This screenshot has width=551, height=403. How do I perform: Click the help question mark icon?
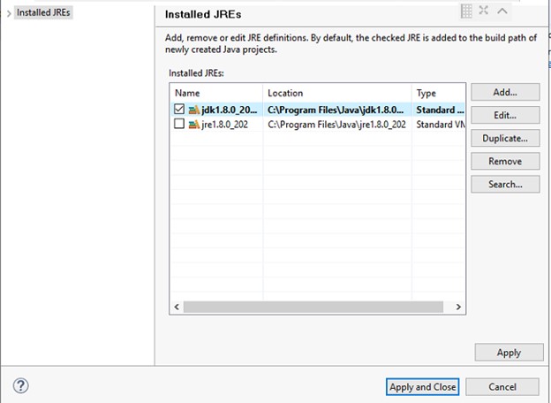(x=21, y=386)
